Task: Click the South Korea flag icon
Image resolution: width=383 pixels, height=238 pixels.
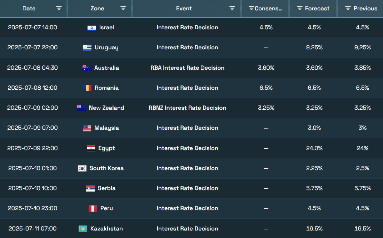Action: coord(82,168)
